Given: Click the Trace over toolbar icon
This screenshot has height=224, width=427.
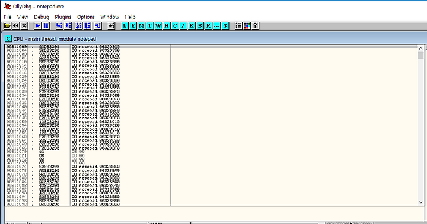Looking at the screenshot, I should (87, 26).
